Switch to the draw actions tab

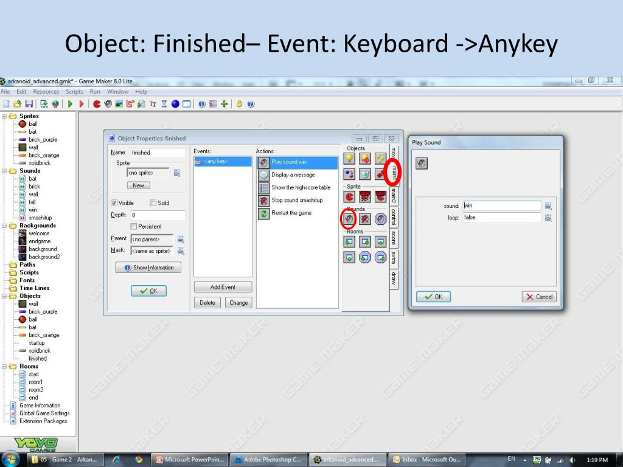click(x=394, y=278)
